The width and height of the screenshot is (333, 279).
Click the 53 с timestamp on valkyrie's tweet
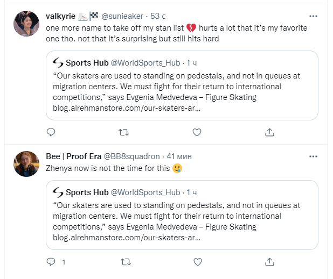159,16
